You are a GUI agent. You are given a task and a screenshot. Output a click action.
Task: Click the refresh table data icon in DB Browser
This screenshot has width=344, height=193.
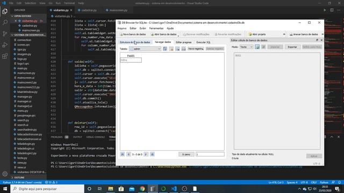click(x=165, y=49)
